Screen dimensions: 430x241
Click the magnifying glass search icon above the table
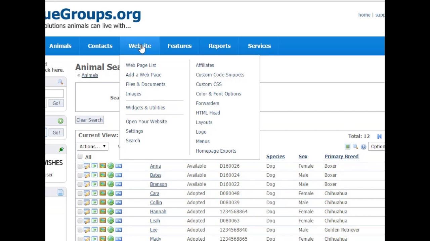coord(355,146)
